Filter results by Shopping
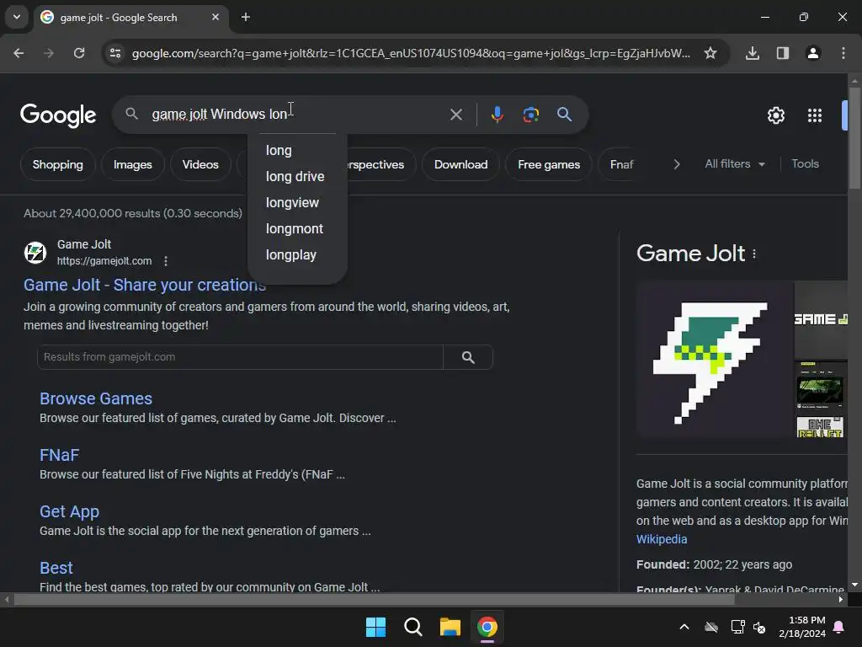This screenshot has height=647, width=862. click(58, 164)
